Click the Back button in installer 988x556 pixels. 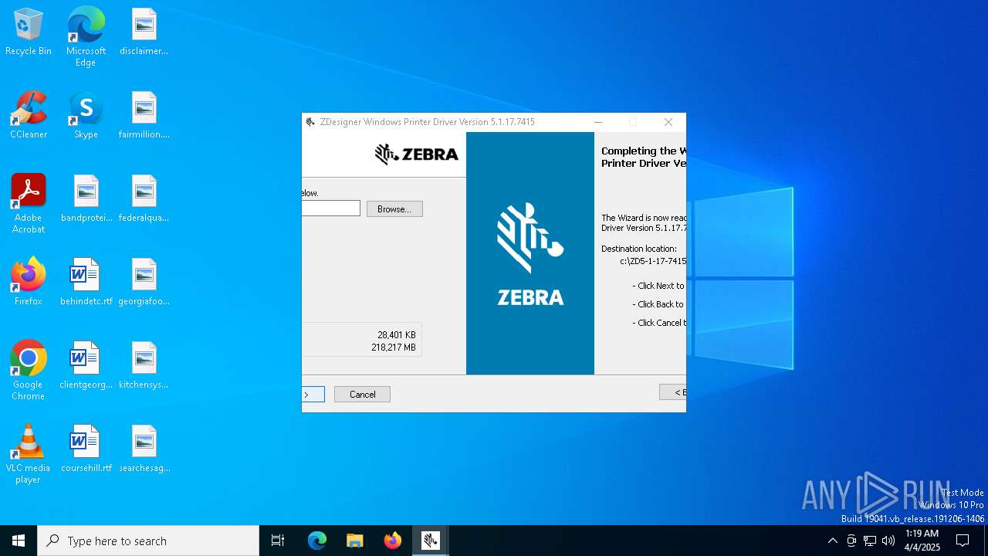[x=672, y=392]
